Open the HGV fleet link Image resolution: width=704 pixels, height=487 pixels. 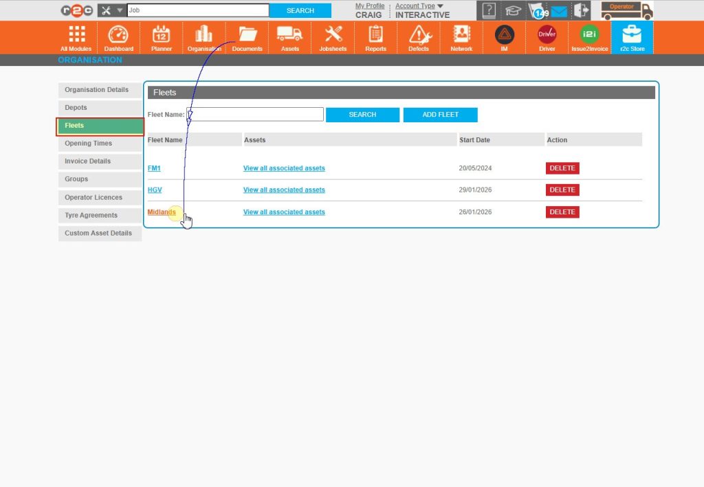(x=155, y=190)
